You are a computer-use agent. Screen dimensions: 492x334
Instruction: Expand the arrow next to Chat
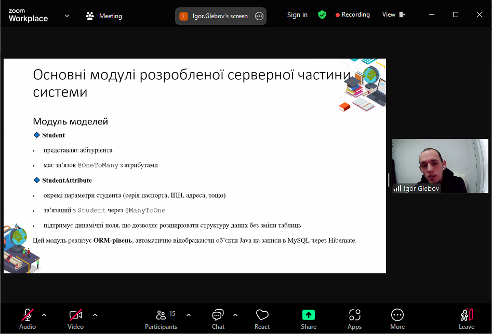pos(235,315)
